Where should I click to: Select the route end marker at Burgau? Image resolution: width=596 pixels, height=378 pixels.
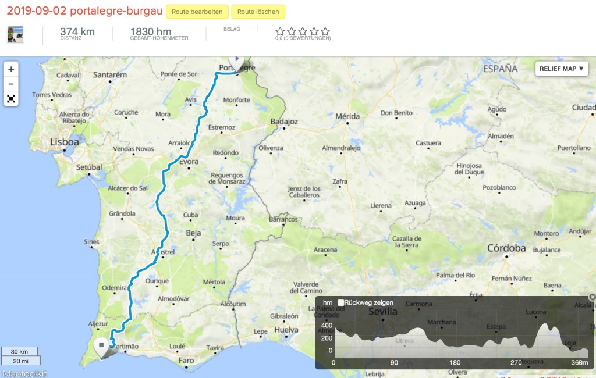101,347
